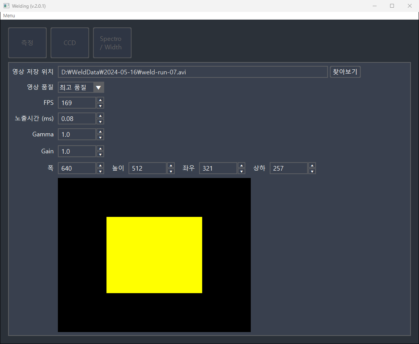Open the Spectro / Width tab button
The height and width of the screenshot is (344, 419).
pos(112,43)
